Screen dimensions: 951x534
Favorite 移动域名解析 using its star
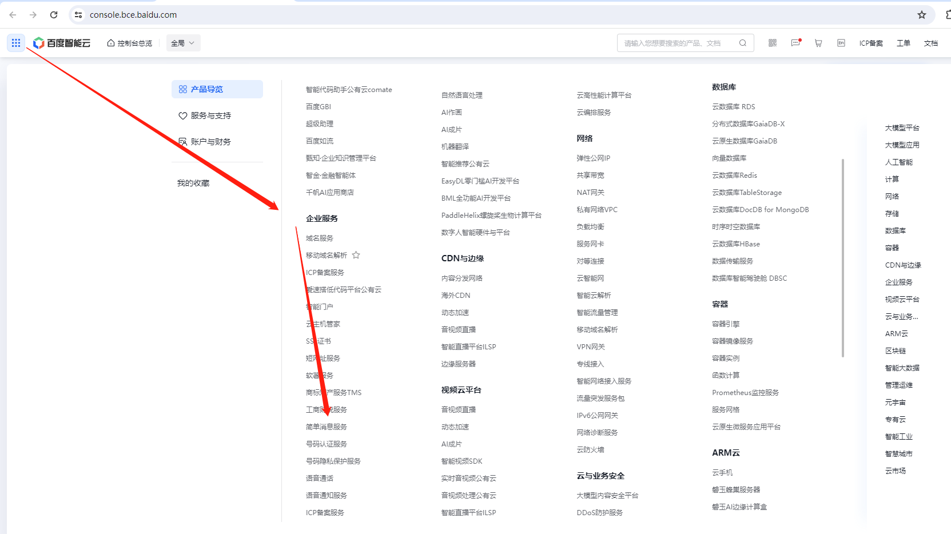click(356, 255)
